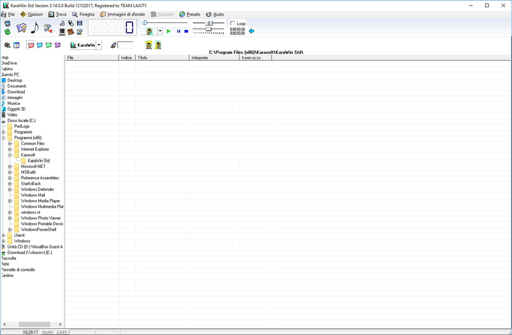Collapse the Karasoft folder
Screen dimensions: 512x335
coord(10,155)
